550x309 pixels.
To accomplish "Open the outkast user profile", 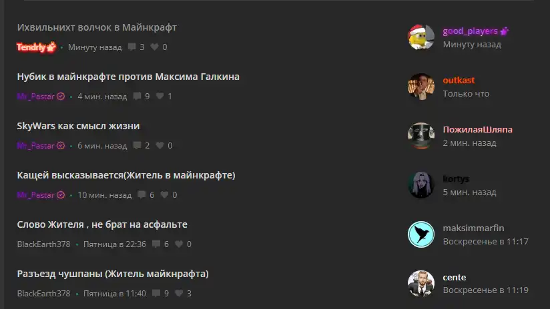I will (x=459, y=80).
